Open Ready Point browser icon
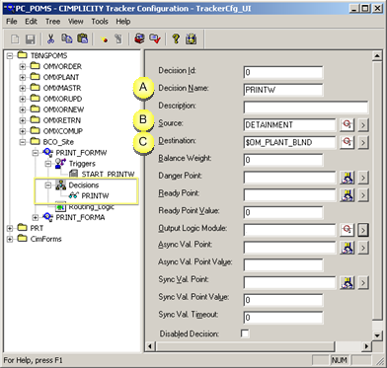 [347, 195]
